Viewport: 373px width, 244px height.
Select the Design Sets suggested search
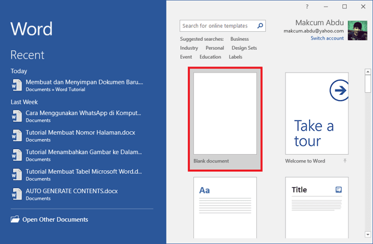point(244,48)
